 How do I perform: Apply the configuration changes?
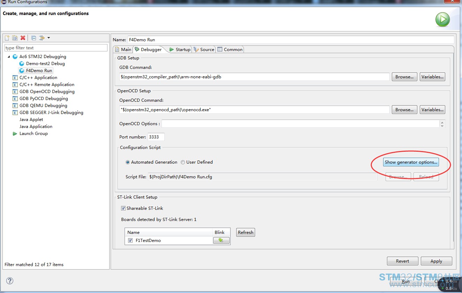436,261
